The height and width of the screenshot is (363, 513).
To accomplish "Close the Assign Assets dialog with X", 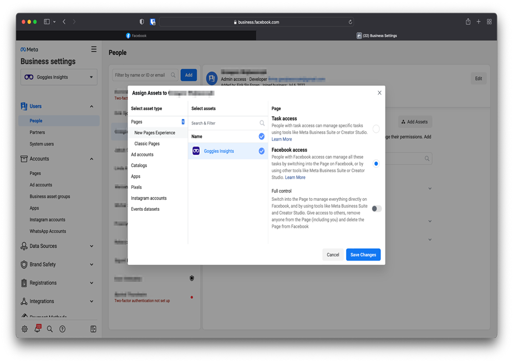I will 379,93.
